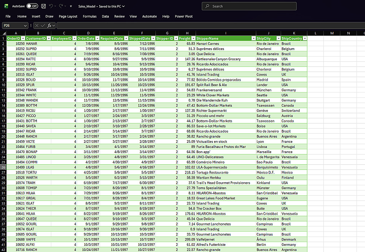Click the Save icon in title bar

[43, 6]
